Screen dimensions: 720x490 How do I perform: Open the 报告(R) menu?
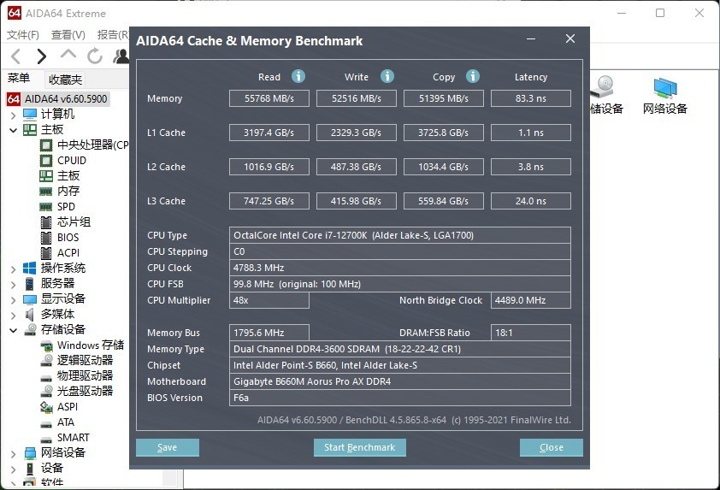(113, 35)
